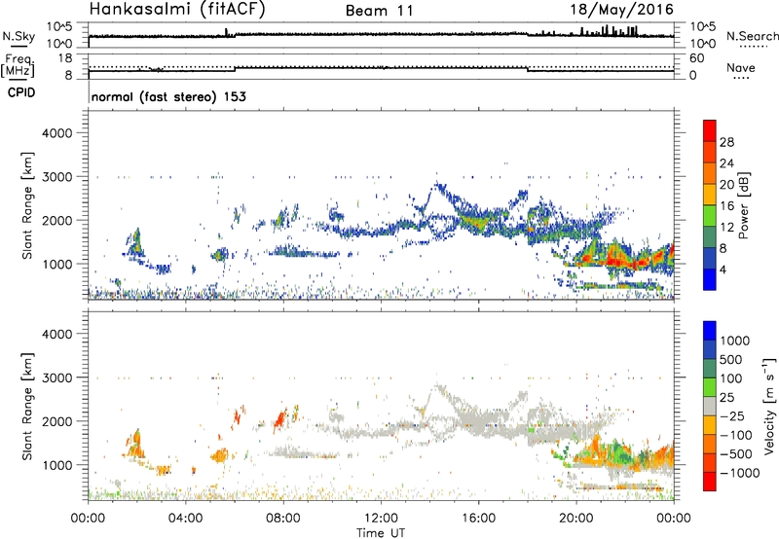Click the "Beam 11" heading

380,11
